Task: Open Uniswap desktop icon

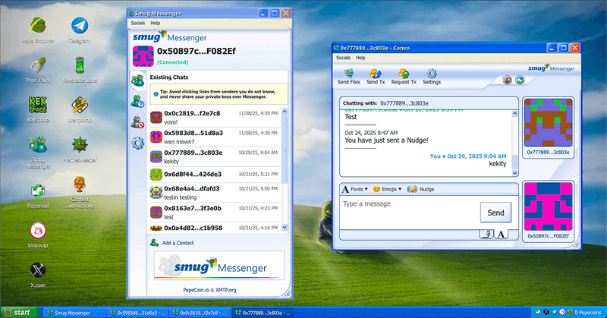Action: point(38,235)
